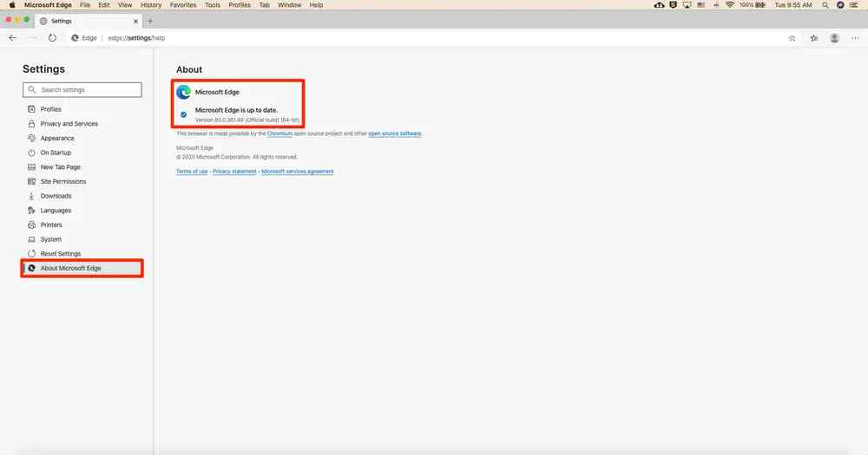
Task: Click the Reset Settings option
Action: click(x=60, y=254)
